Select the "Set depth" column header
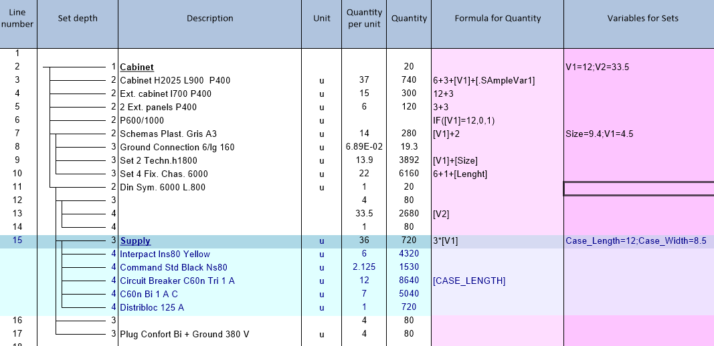714x346 pixels. [x=78, y=19]
